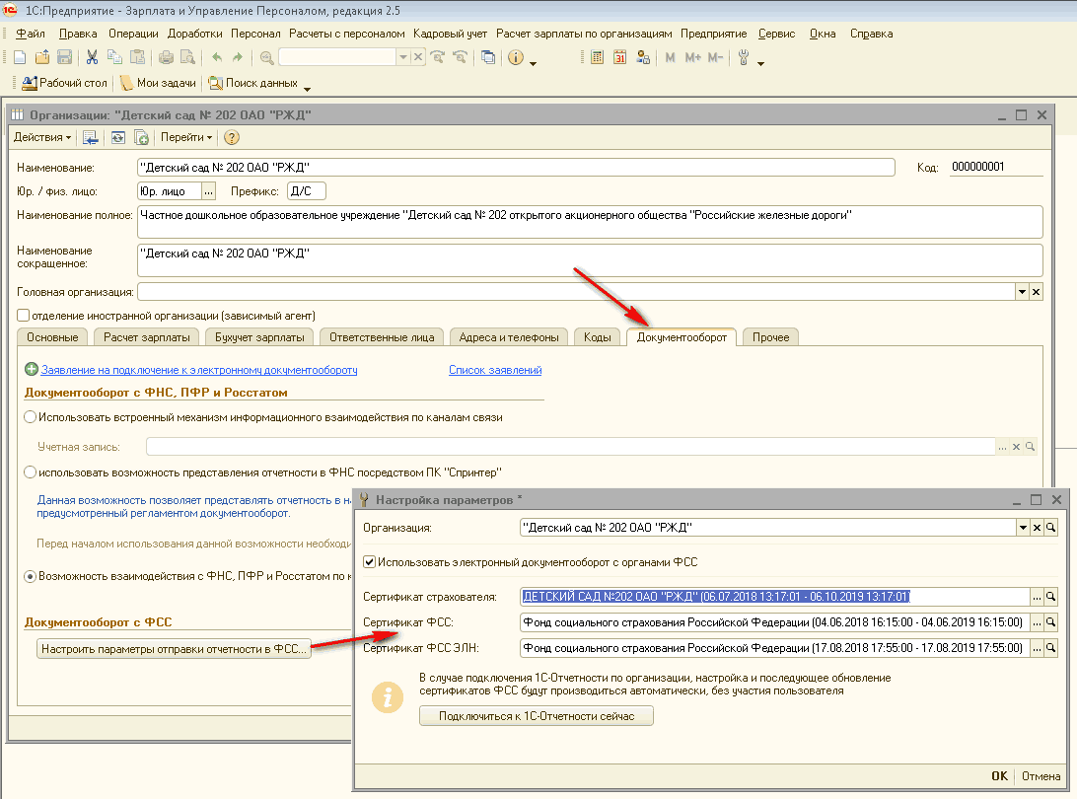Click the Paste clipboard icon
The height and width of the screenshot is (799, 1077).
[137, 58]
